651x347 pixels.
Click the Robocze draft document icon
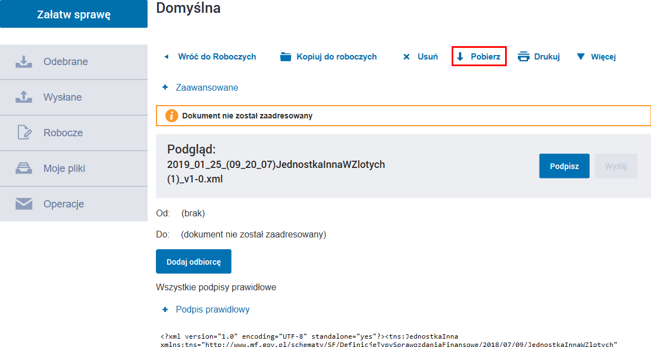pyautogui.click(x=24, y=133)
